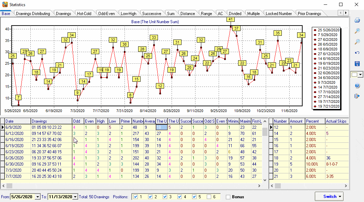
Task: Open the To date dropdown
Action: point(75,197)
